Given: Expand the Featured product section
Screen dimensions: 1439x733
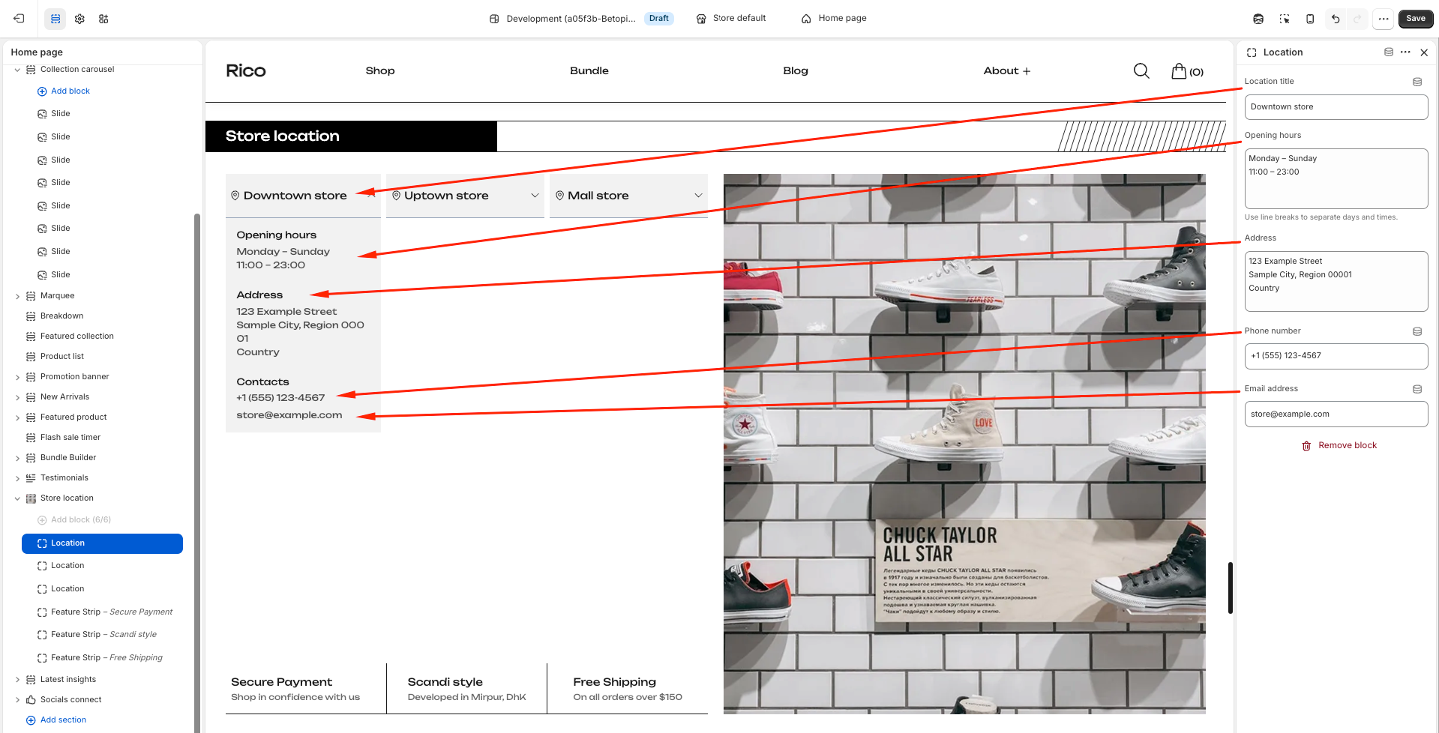Looking at the screenshot, I should [17, 417].
